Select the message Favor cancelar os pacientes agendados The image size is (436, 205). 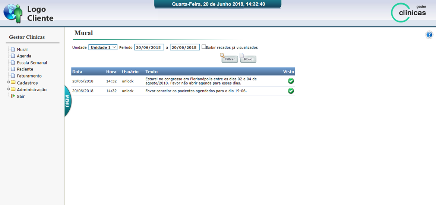pos(196,91)
